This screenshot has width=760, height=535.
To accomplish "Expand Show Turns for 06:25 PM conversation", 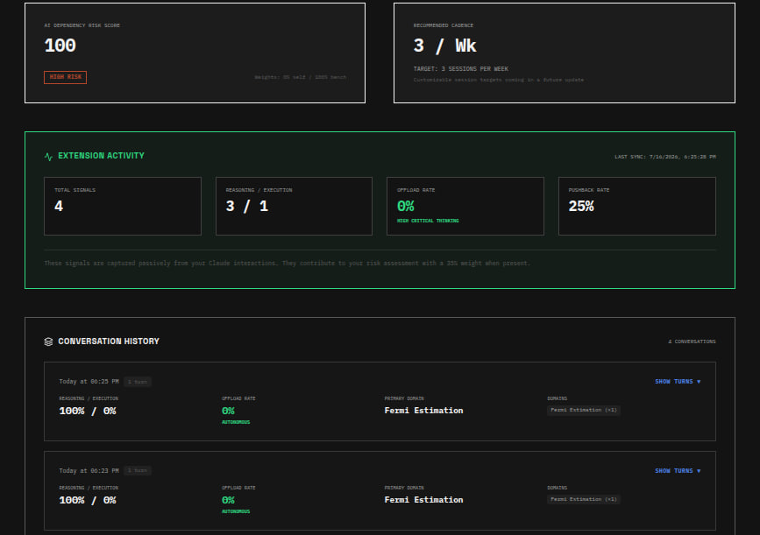I will pos(678,382).
